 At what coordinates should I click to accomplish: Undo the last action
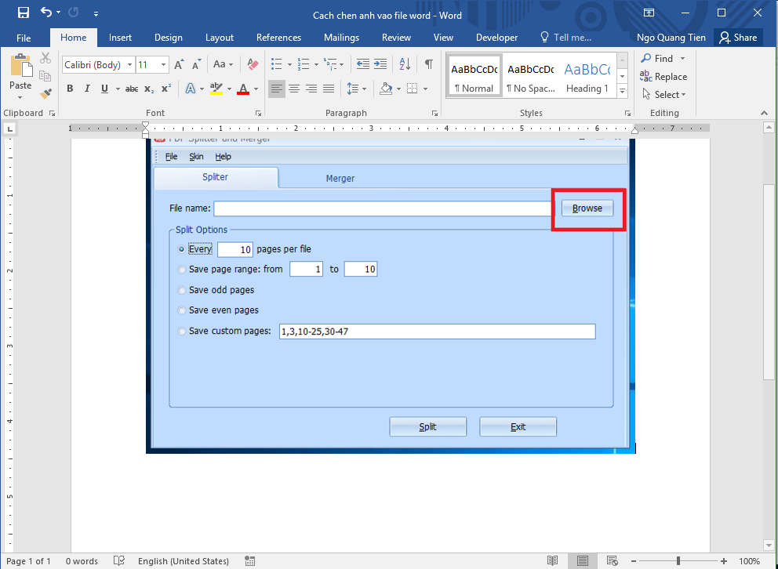[46, 13]
